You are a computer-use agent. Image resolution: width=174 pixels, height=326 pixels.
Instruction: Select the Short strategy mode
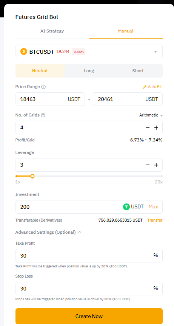click(138, 71)
